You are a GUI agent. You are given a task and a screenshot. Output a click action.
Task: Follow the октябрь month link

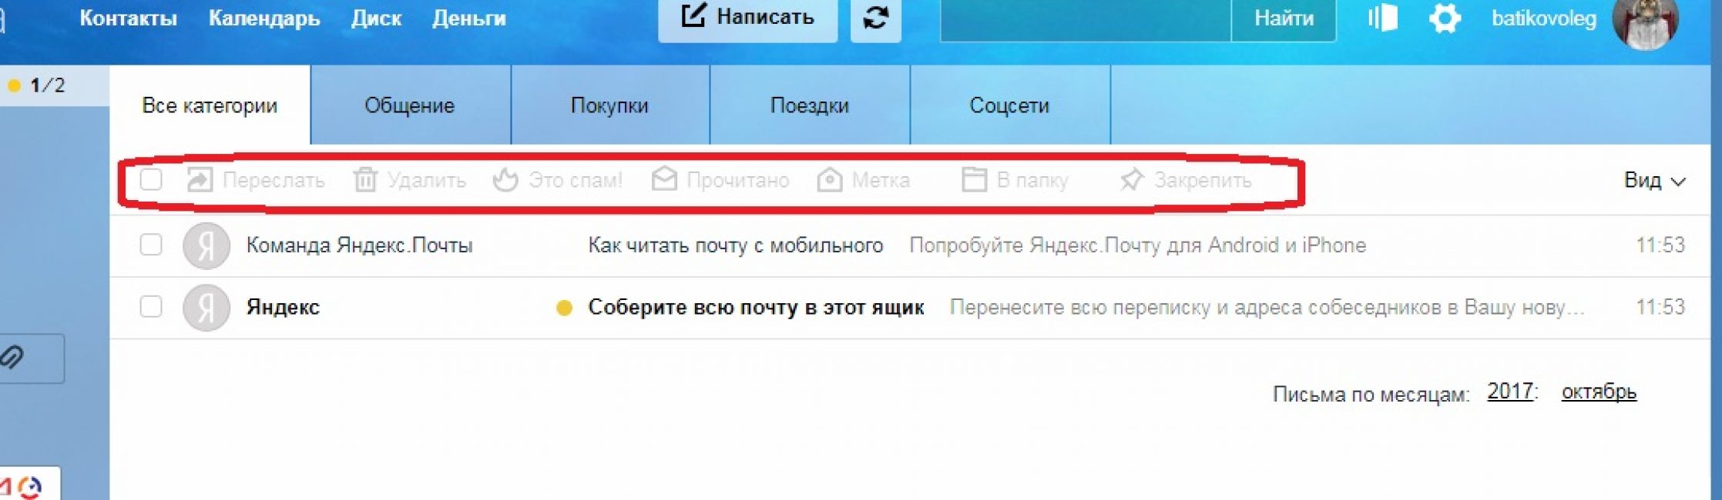1599,392
